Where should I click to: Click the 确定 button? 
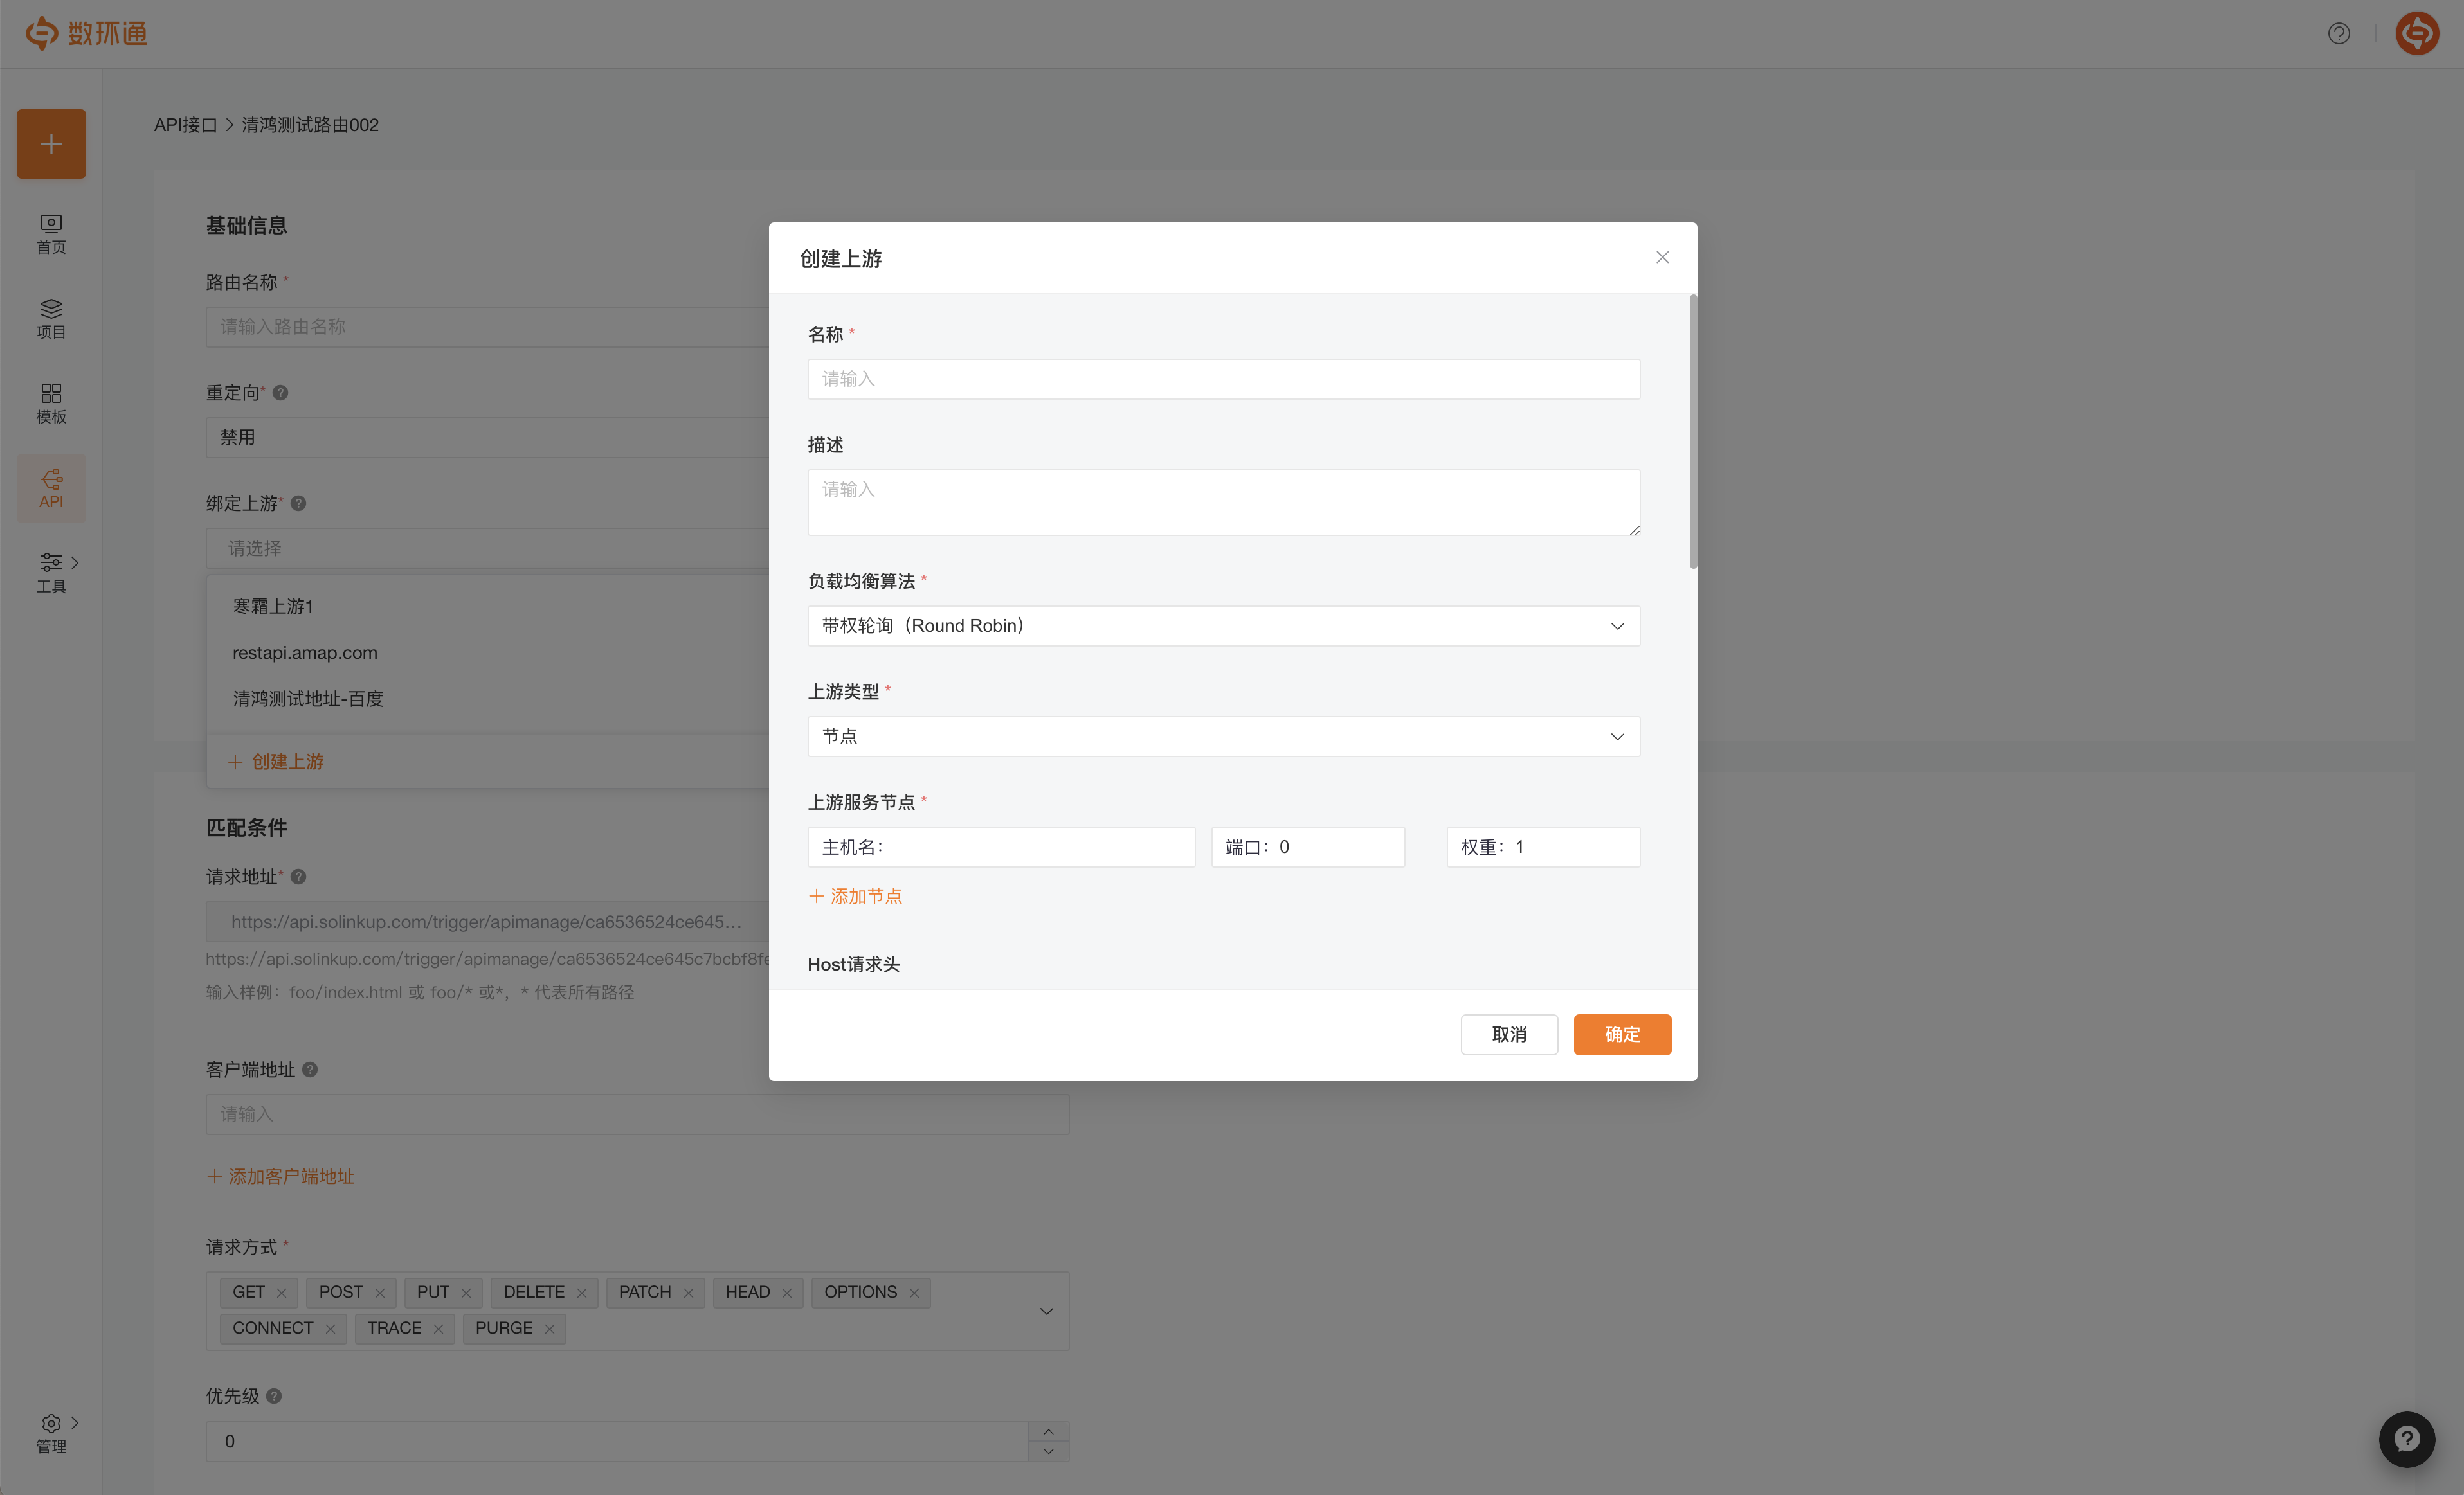(1622, 1034)
